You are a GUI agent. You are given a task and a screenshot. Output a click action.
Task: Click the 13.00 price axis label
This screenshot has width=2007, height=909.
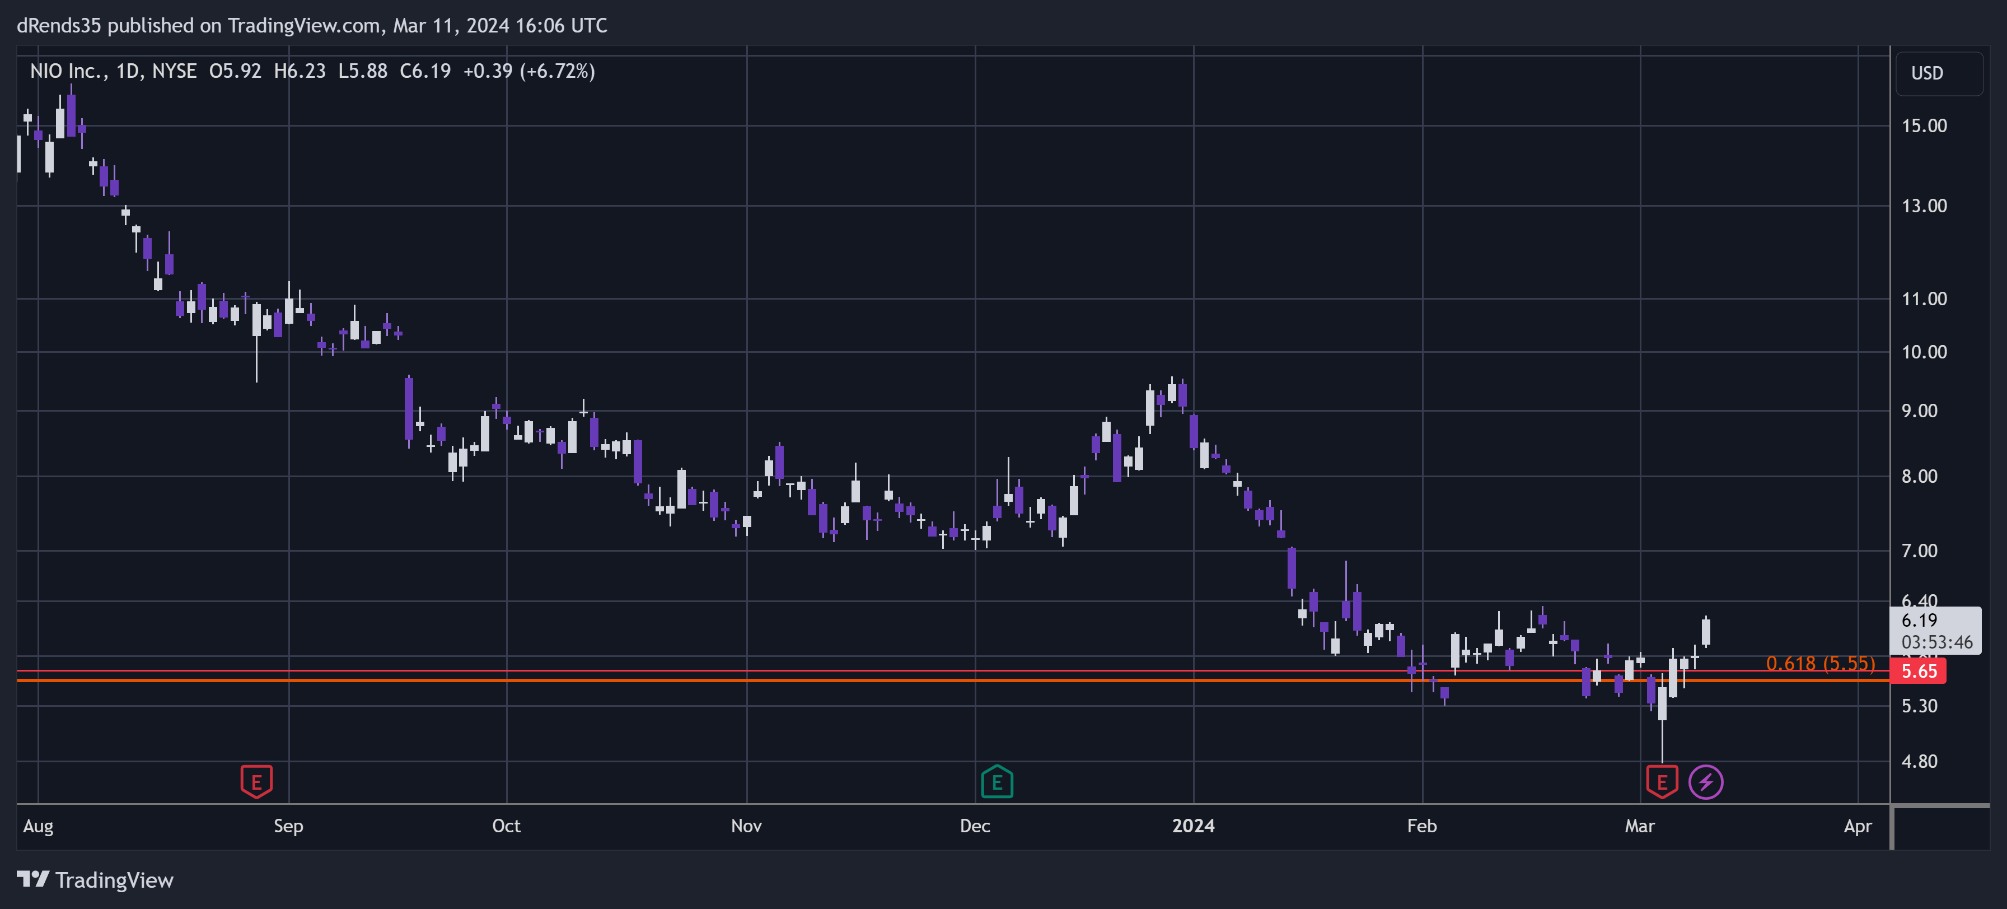1924,206
